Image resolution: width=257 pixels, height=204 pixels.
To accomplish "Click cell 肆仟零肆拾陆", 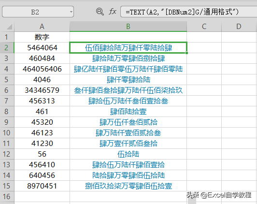I will pyautogui.click(x=128, y=80).
